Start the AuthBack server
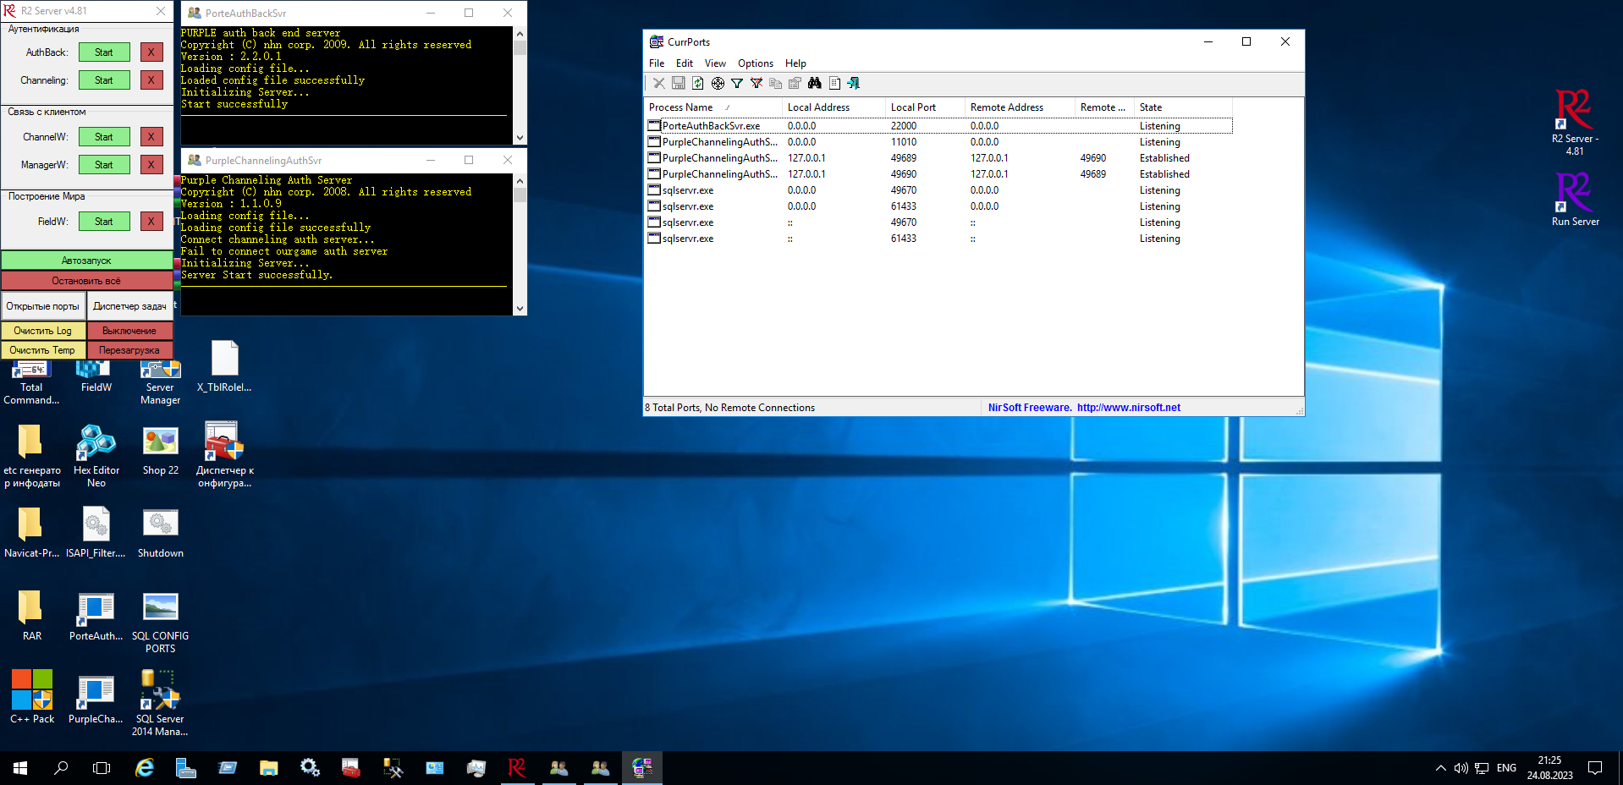 coord(104,52)
